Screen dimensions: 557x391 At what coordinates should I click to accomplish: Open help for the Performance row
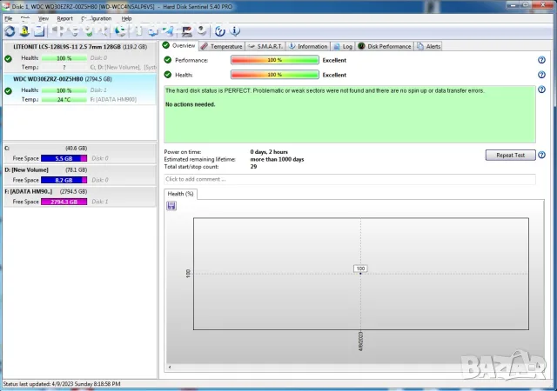pyautogui.click(x=541, y=60)
